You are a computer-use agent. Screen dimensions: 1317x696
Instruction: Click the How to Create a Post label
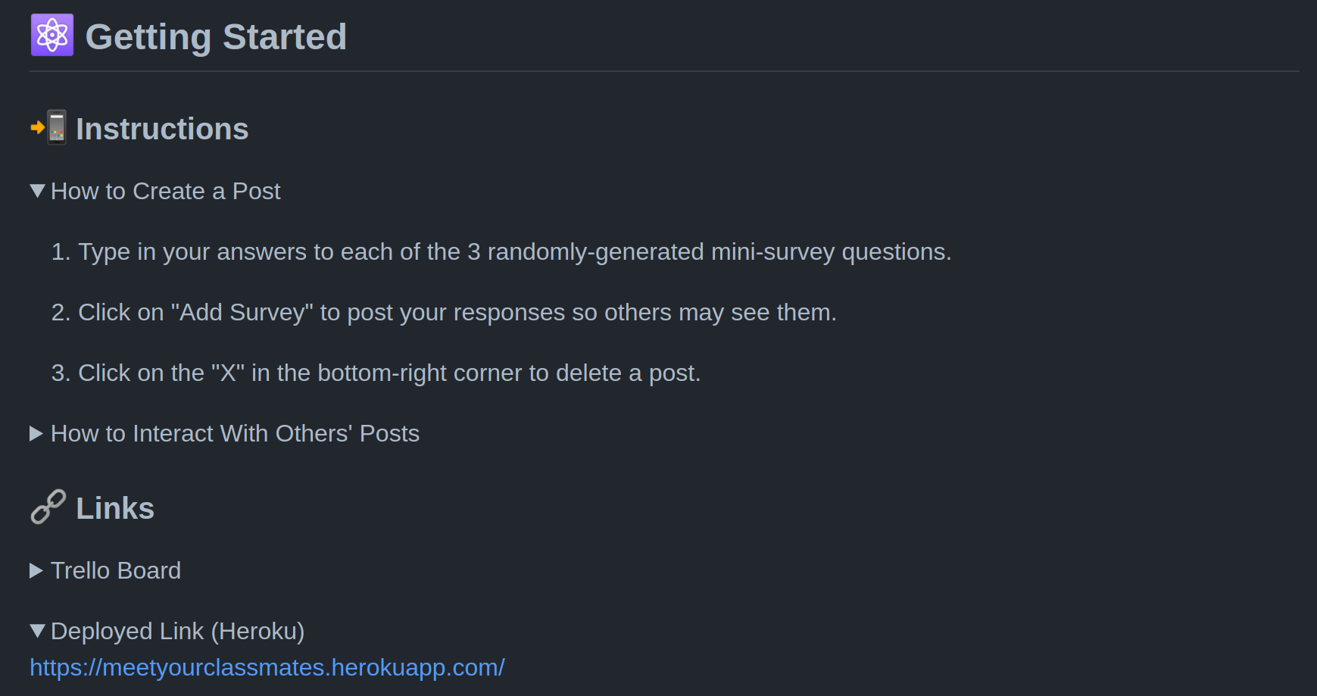tap(165, 191)
